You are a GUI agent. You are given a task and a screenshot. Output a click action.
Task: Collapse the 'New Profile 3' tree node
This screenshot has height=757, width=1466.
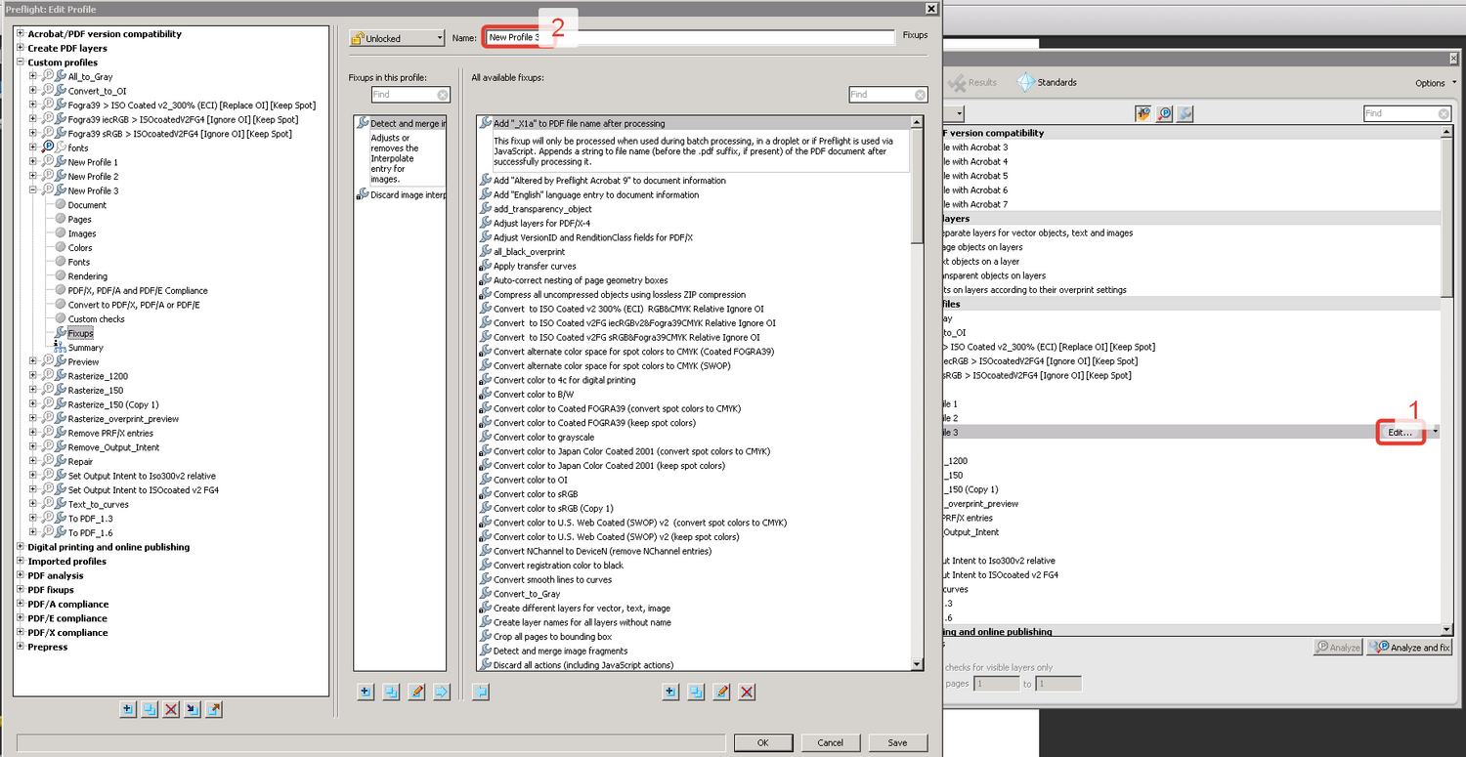tap(33, 190)
